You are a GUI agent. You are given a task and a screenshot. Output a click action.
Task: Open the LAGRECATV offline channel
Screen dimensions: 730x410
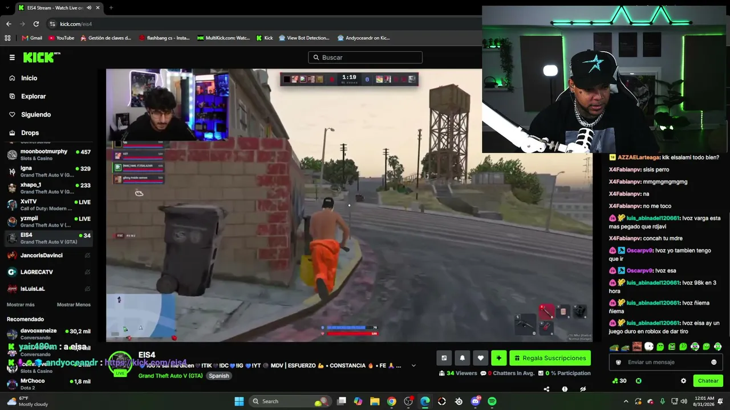49,272
